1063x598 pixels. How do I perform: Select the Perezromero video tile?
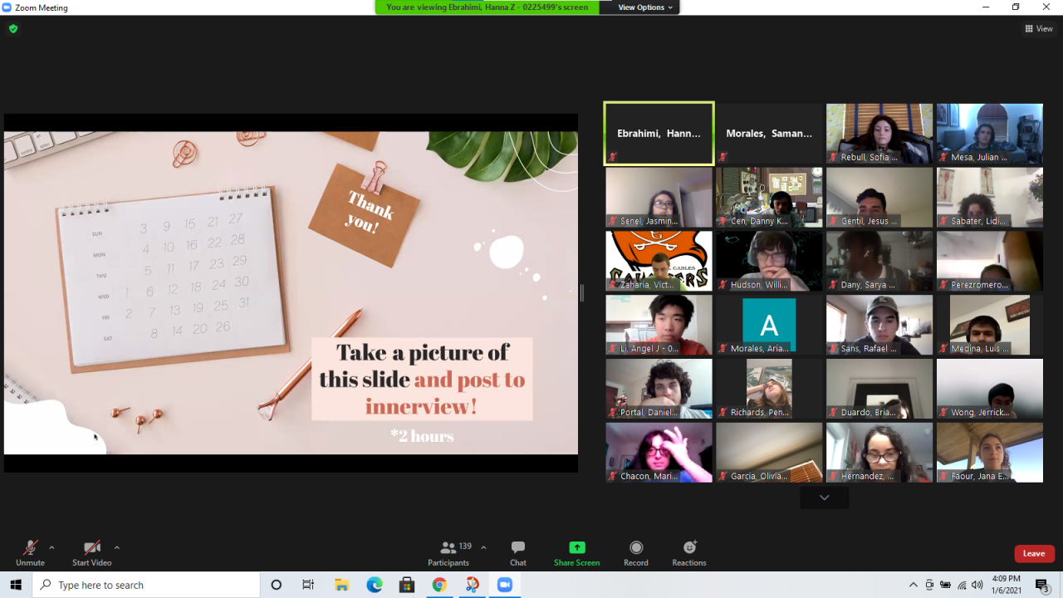click(990, 261)
